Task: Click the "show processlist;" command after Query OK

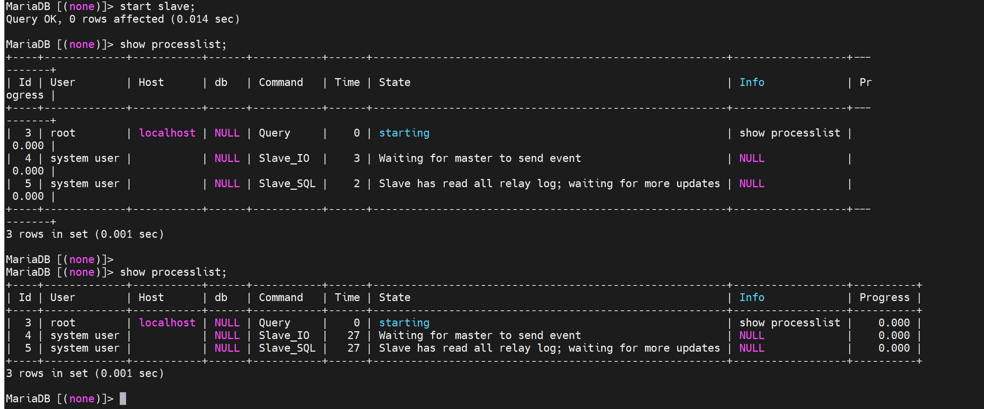Action: (173, 44)
